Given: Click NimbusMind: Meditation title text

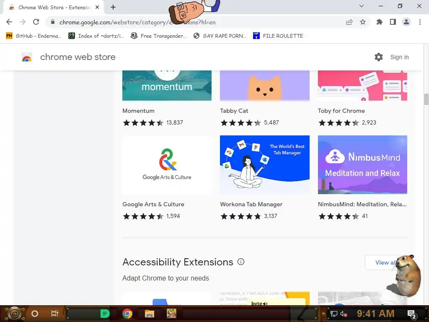Looking at the screenshot, I should click(x=362, y=204).
